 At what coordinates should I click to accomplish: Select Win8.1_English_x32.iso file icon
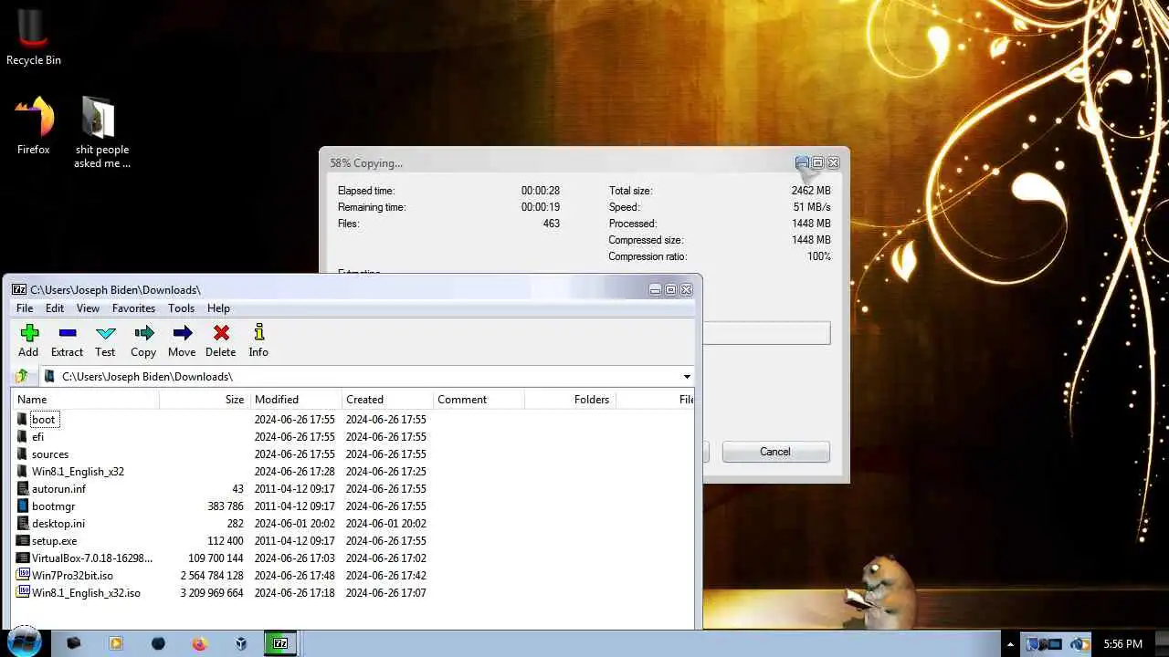point(23,592)
